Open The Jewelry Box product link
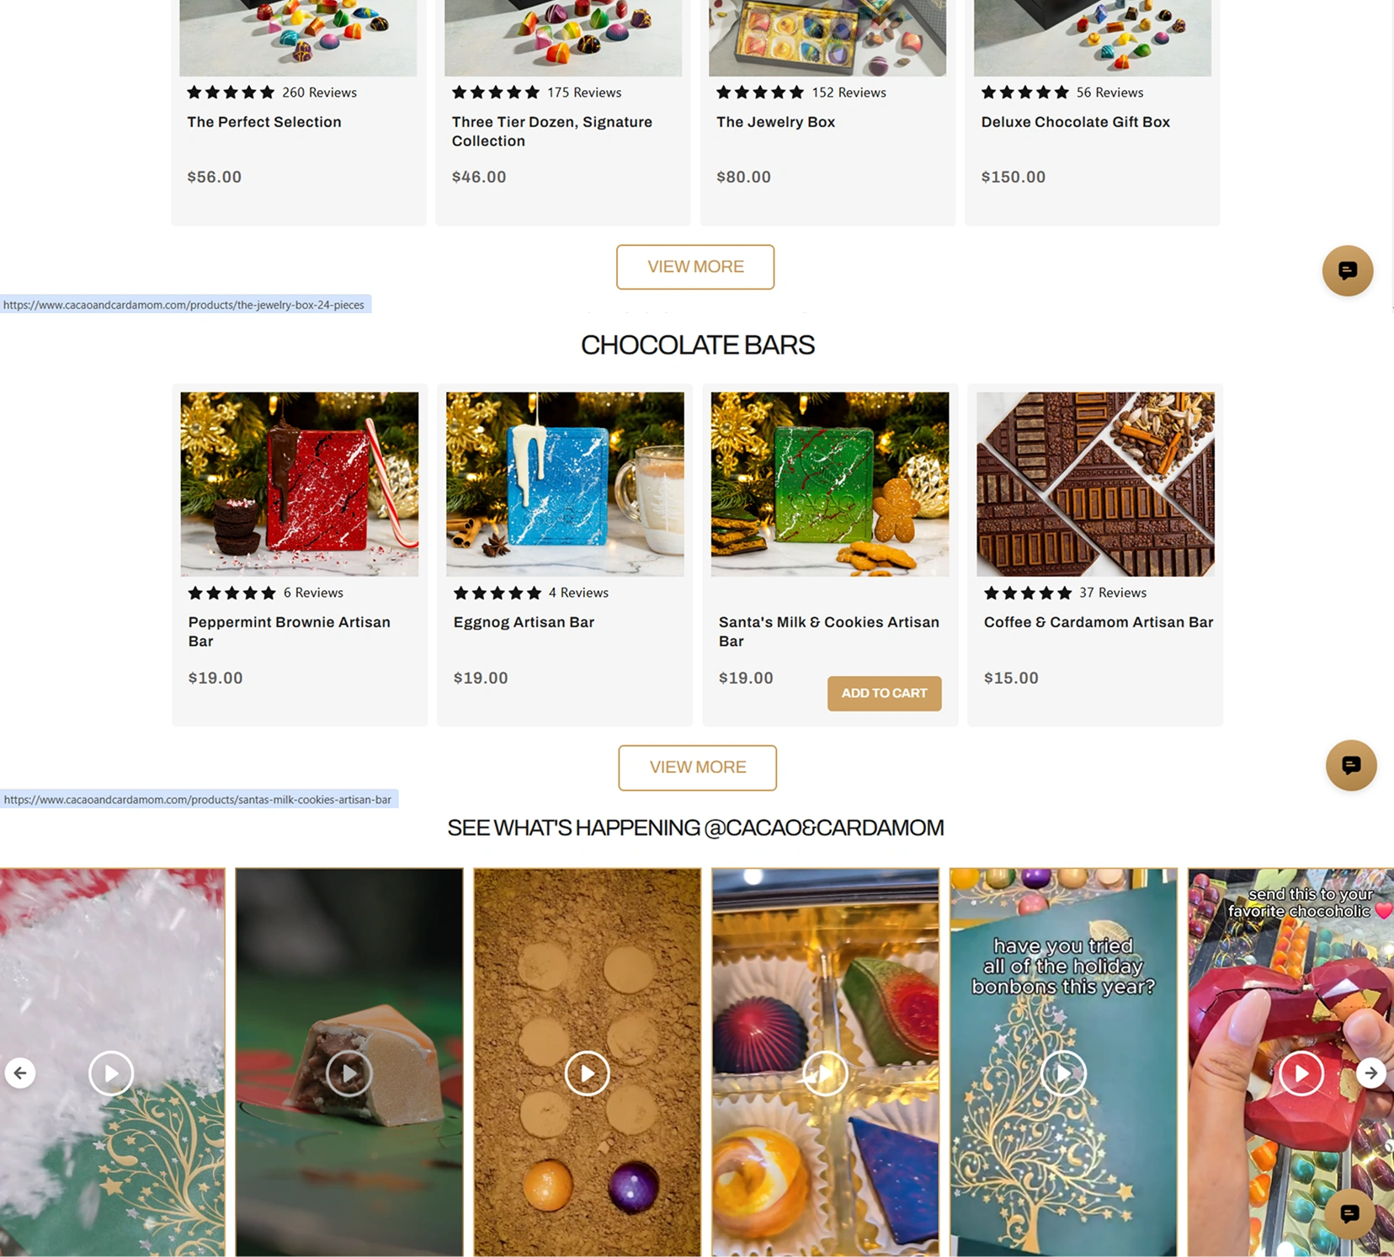This screenshot has width=1394, height=1257. (775, 122)
